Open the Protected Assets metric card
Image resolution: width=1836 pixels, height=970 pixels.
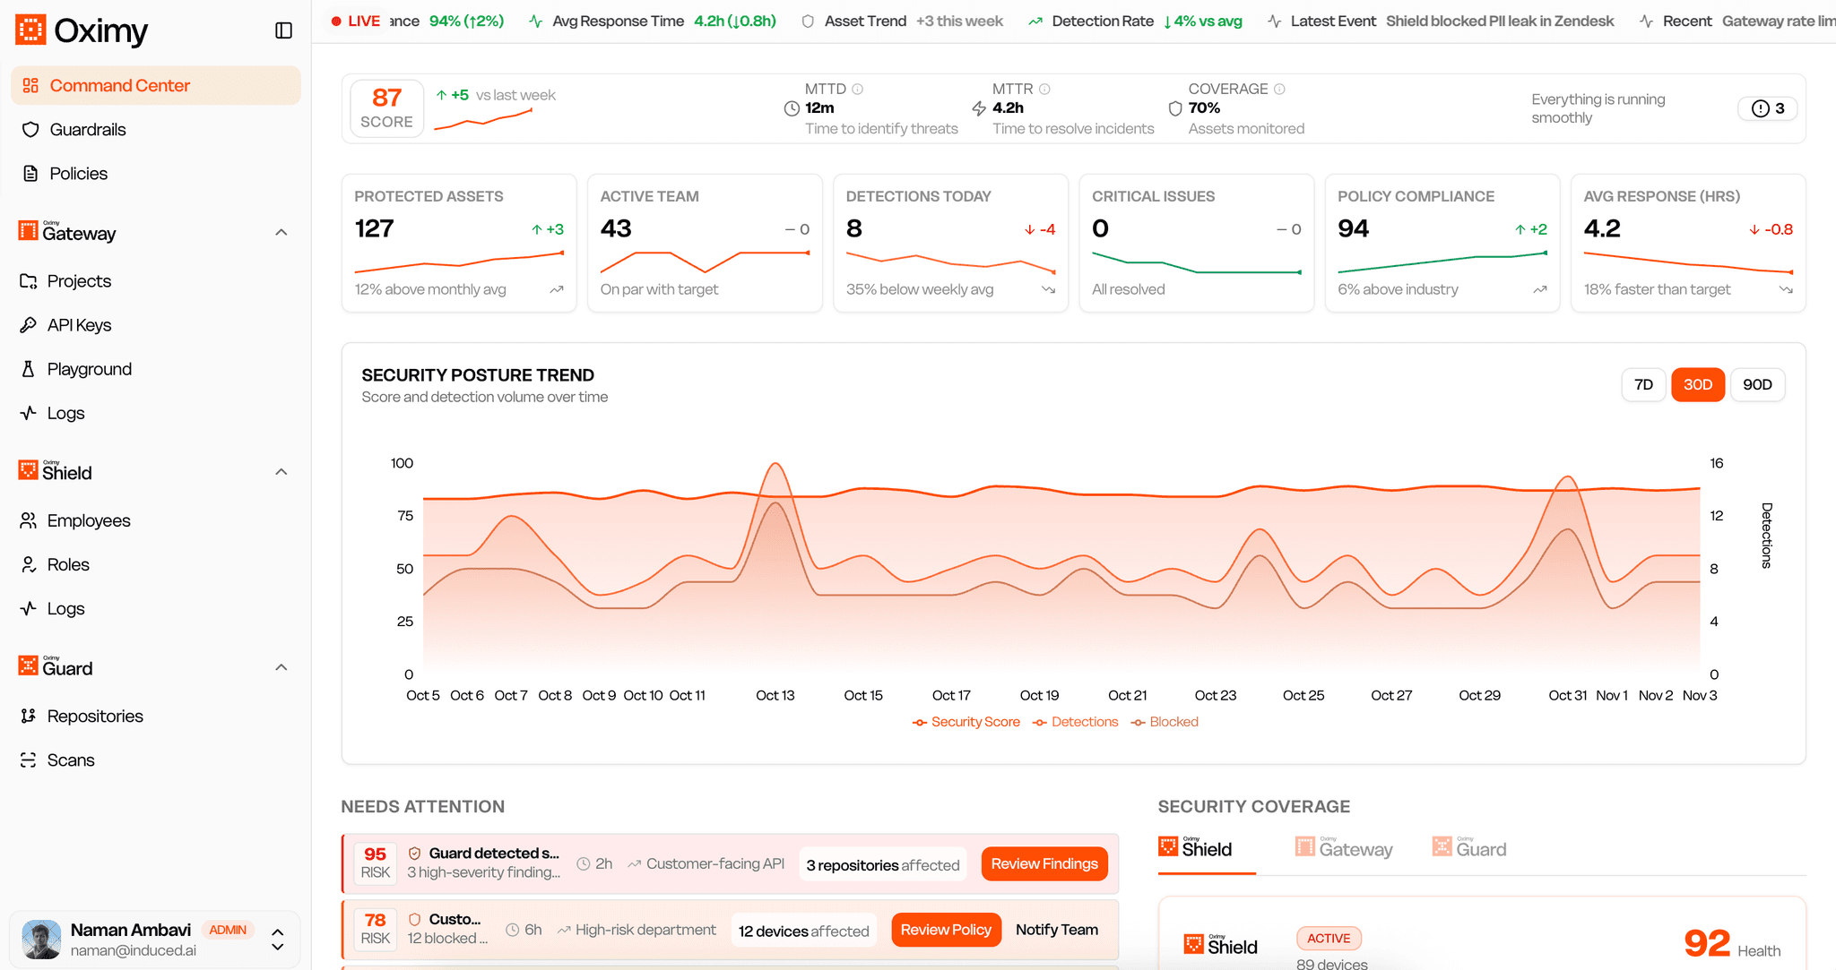click(458, 243)
